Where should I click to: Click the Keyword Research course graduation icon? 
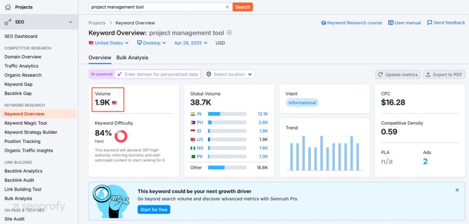pyautogui.click(x=323, y=23)
